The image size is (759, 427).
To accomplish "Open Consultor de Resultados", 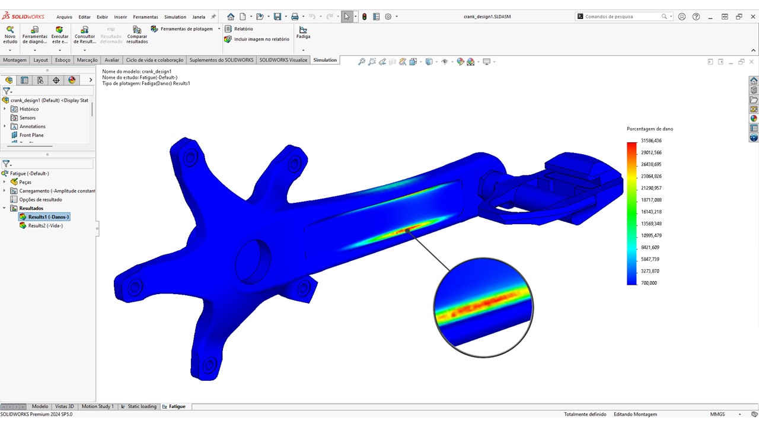I will pos(85,35).
